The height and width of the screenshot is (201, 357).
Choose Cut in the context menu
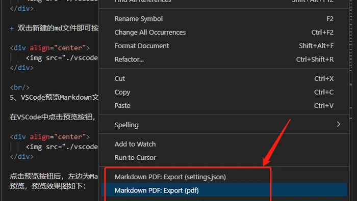click(x=224, y=78)
